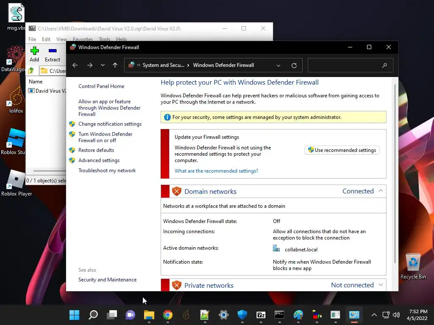The height and width of the screenshot is (325, 434).
Task: Click the Firewall window vertical scrollbar
Action: [395, 174]
